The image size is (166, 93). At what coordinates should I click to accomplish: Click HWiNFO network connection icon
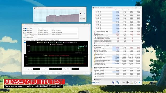(118, 83)
